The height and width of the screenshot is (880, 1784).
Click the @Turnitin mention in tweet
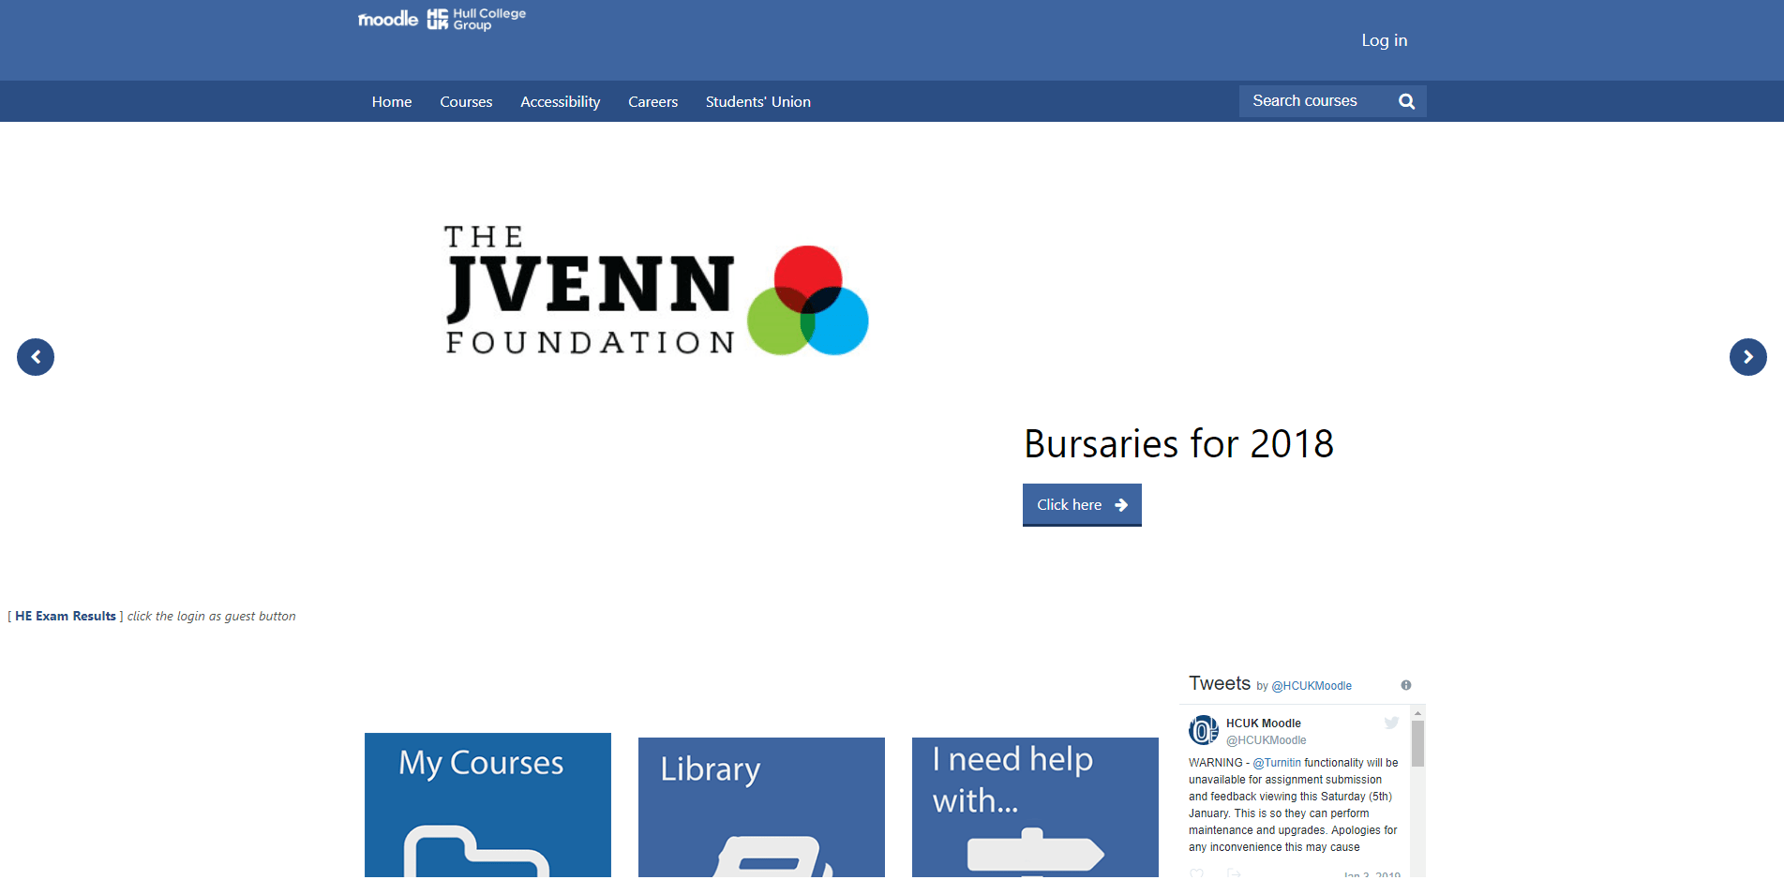tap(1277, 763)
